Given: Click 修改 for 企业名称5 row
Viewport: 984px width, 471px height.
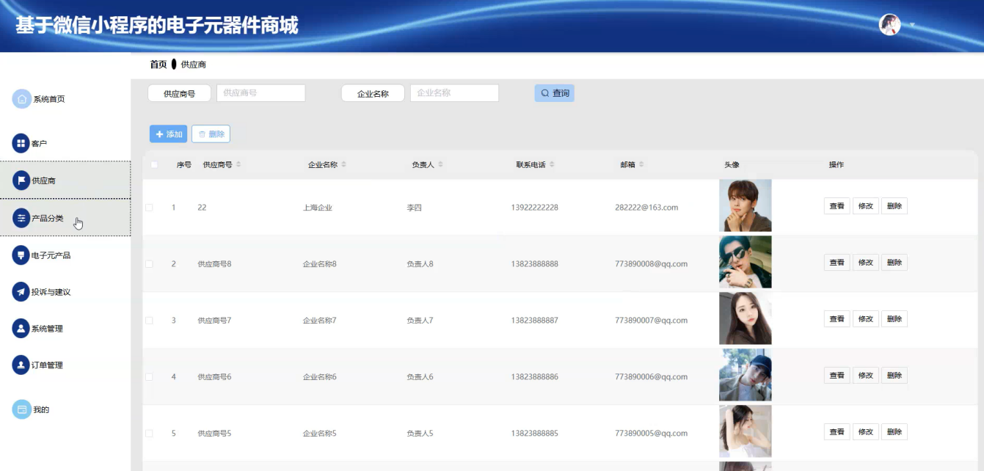Looking at the screenshot, I should 865,432.
